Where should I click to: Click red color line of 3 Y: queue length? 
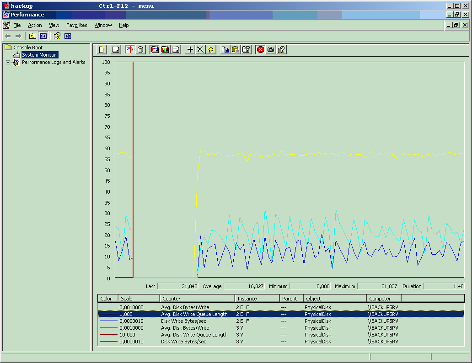[109, 335]
